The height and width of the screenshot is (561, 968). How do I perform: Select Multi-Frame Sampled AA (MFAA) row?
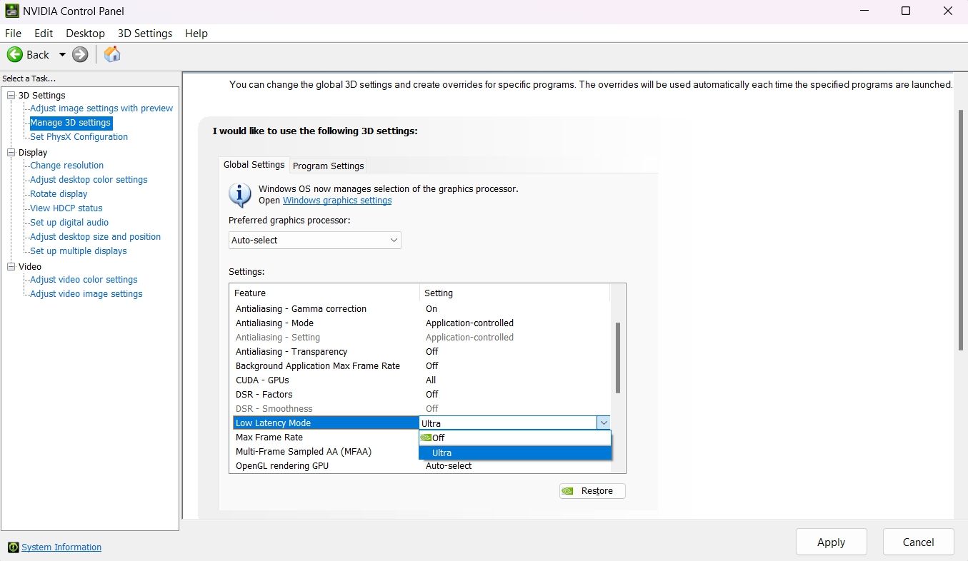click(x=326, y=452)
